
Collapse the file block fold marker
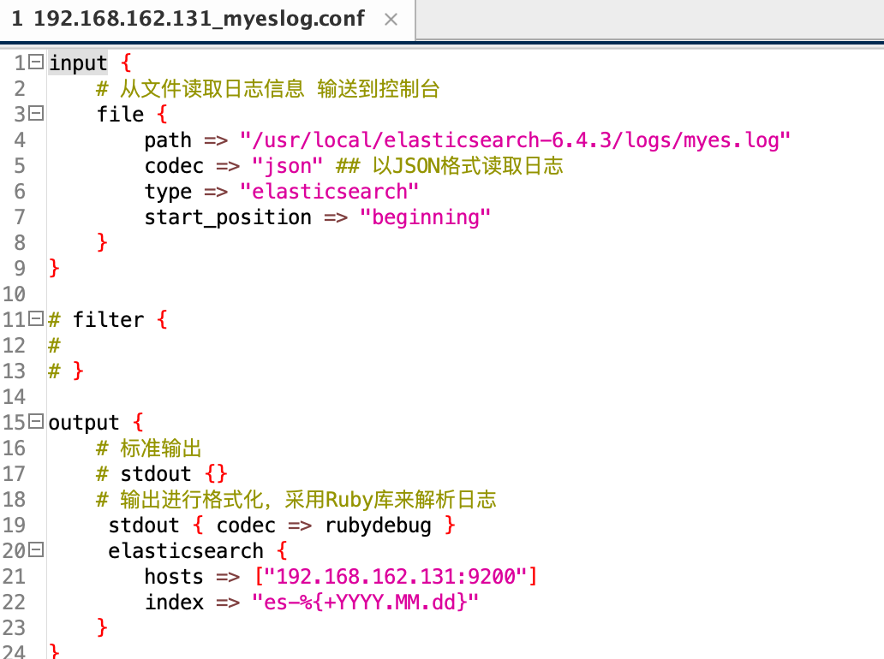pyautogui.click(x=36, y=114)
